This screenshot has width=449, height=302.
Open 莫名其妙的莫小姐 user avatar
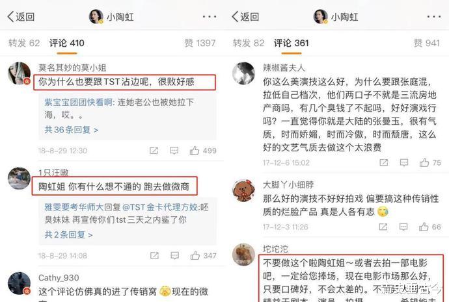pos(19,73)
